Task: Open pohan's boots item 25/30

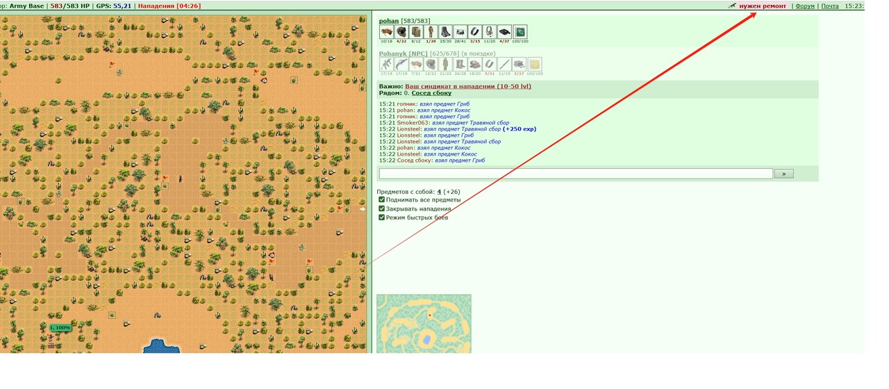Action: point(445,32)
